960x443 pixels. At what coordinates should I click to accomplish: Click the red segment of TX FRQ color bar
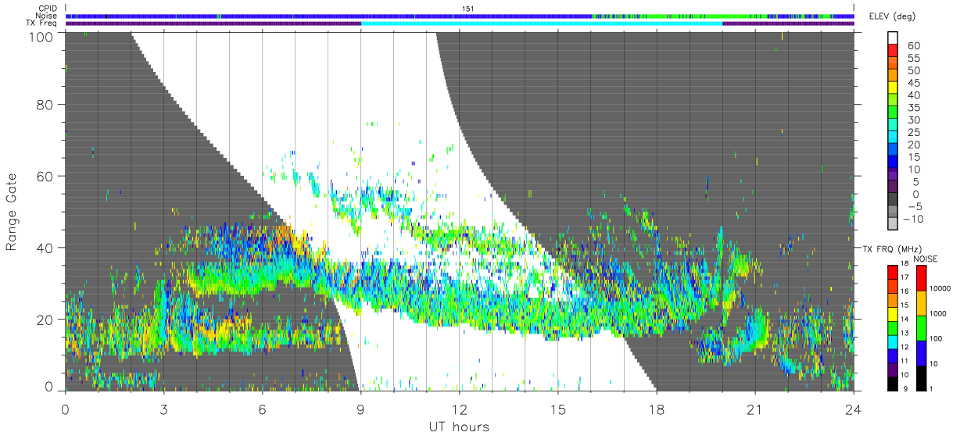pos(893,272)
